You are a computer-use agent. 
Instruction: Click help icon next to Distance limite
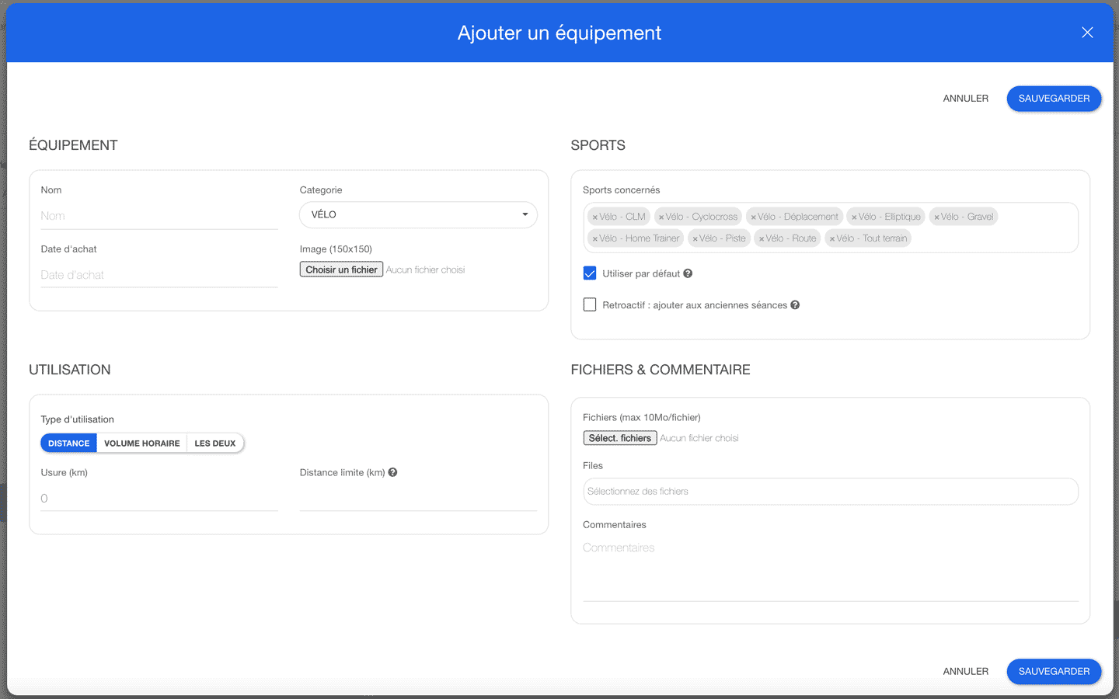pyautogui.click(x=393, y=472)
